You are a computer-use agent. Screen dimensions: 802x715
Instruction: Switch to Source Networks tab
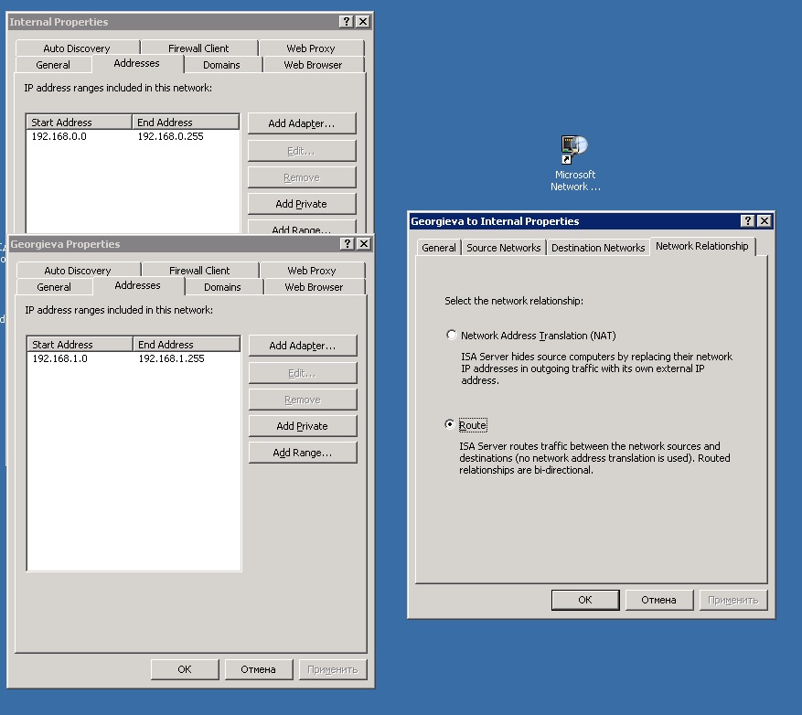(504, 248)
